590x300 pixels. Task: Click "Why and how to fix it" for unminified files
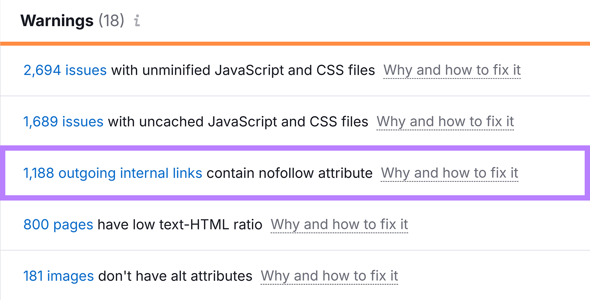point(452,70)
